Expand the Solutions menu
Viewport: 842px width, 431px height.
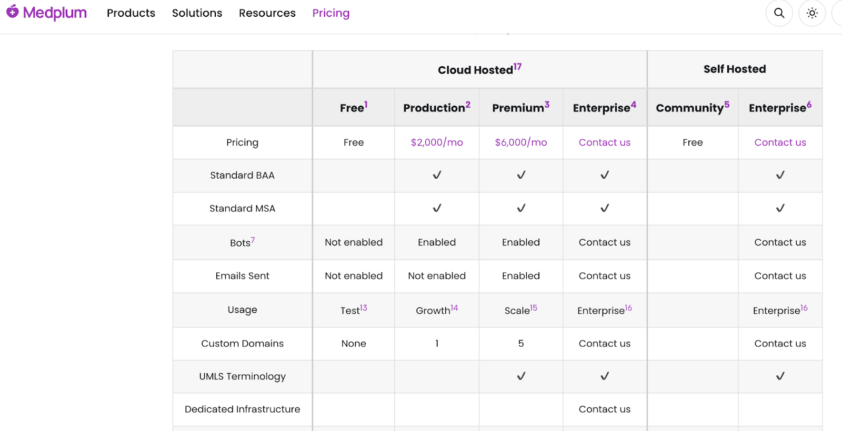pyautogui.click(x=197, y=13)
